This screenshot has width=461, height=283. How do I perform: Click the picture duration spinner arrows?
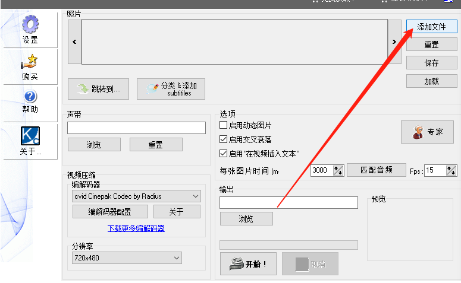coord(338,170)
